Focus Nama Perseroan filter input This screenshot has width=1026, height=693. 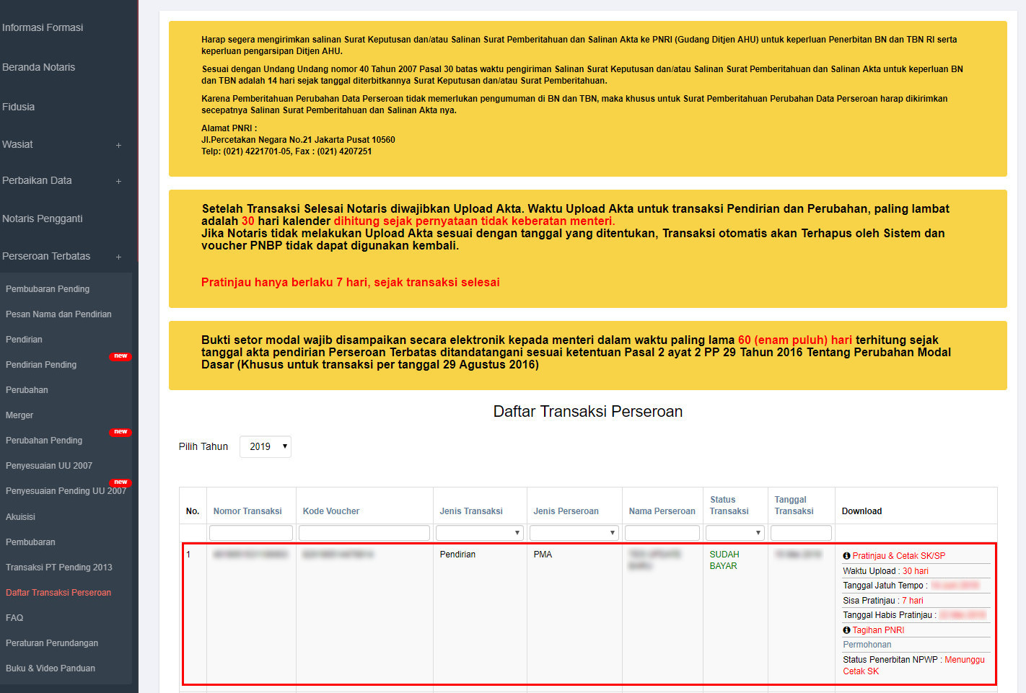pos(662,533)
